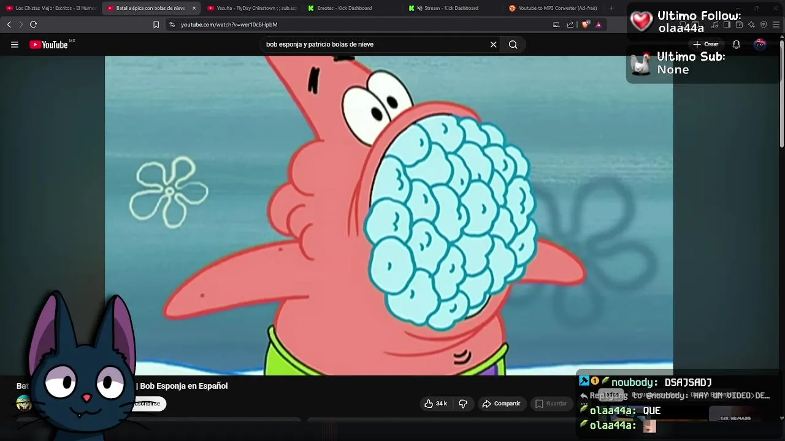Click the music note toolbar icon
785x441 pixels.
tap(714, 24)
